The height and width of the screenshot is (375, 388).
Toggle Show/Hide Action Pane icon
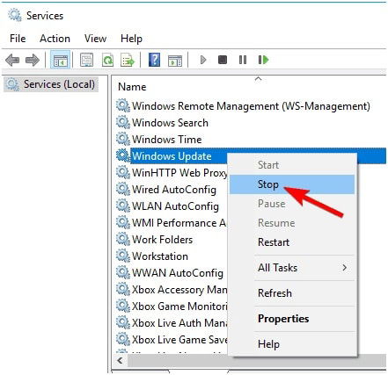pos(175,61)
